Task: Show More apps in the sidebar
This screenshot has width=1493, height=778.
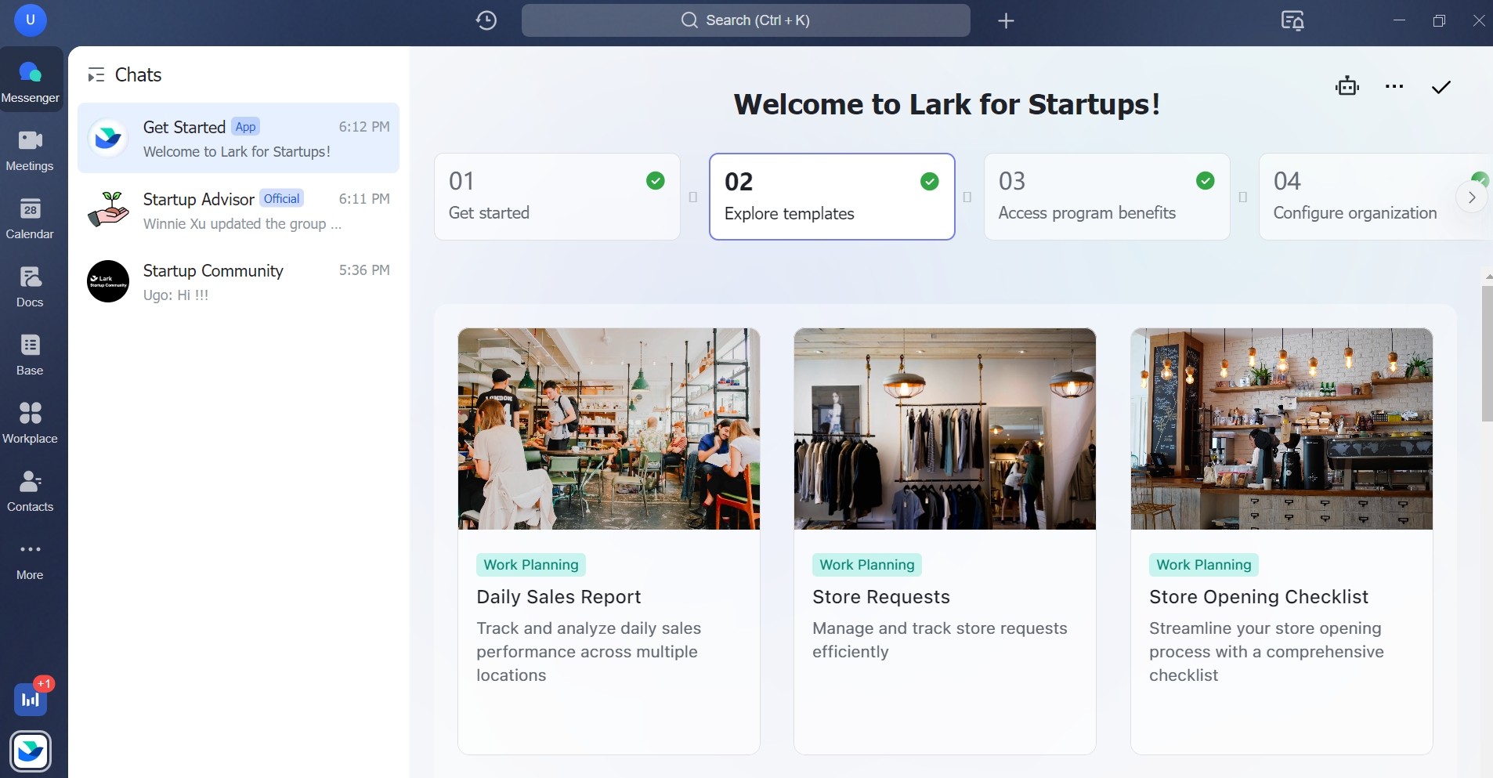Action: coord(31,559)
